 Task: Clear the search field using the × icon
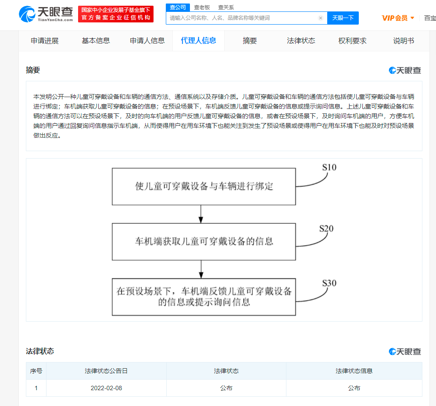pyautogui.click(x=321, y=18)
